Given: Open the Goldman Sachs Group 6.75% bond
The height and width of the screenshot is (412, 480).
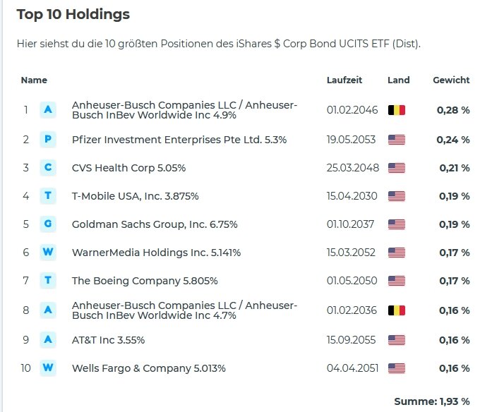Looking at the screenshot, I should coord(155,224).
